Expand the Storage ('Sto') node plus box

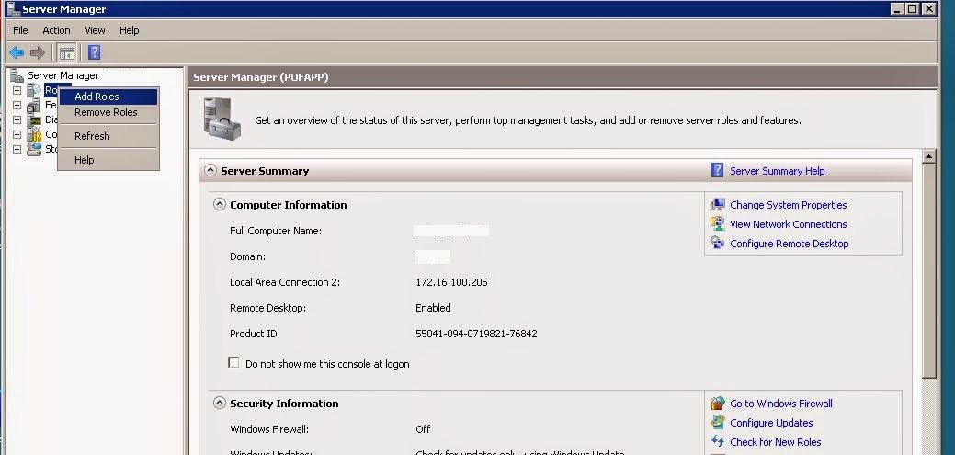[x=17, y=149]
